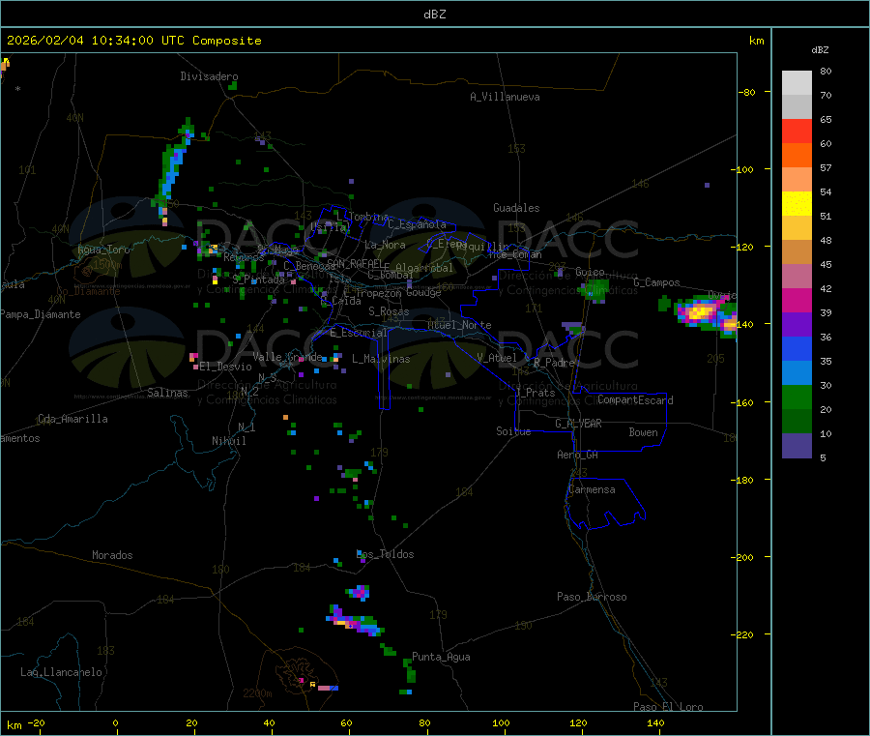
Task: Click the Paso_El_Loro location label
Action: pos(668,707)
